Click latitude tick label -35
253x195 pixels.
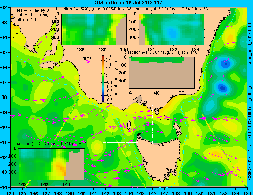(3, 52)
